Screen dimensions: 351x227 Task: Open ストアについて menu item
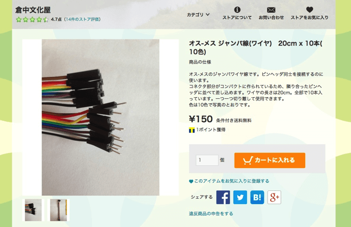pos(237,18)
